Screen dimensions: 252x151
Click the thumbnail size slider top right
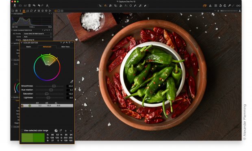229,11
